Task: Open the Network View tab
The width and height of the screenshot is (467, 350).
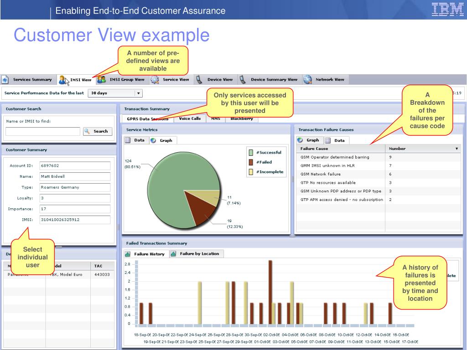Action: point(325,79)
